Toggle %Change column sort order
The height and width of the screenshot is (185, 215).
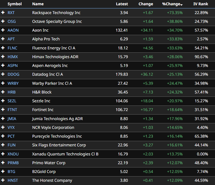[172, 4]
